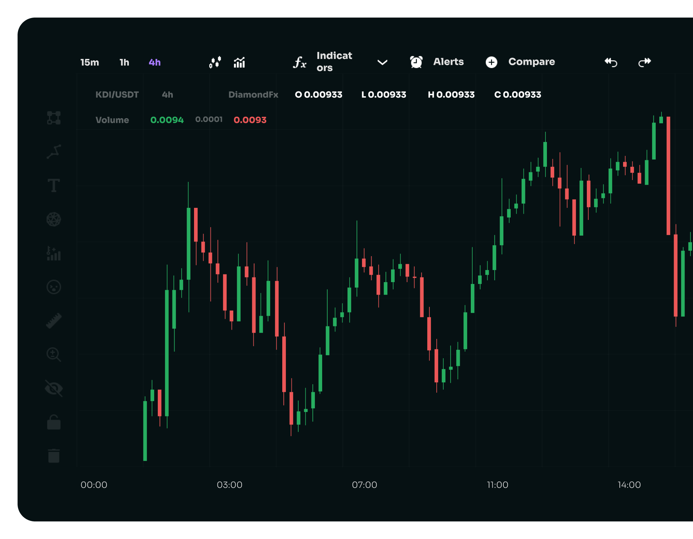The image size is (693, 539).
Task: Click the 03:00 time axis label
Action: [230, 485]
